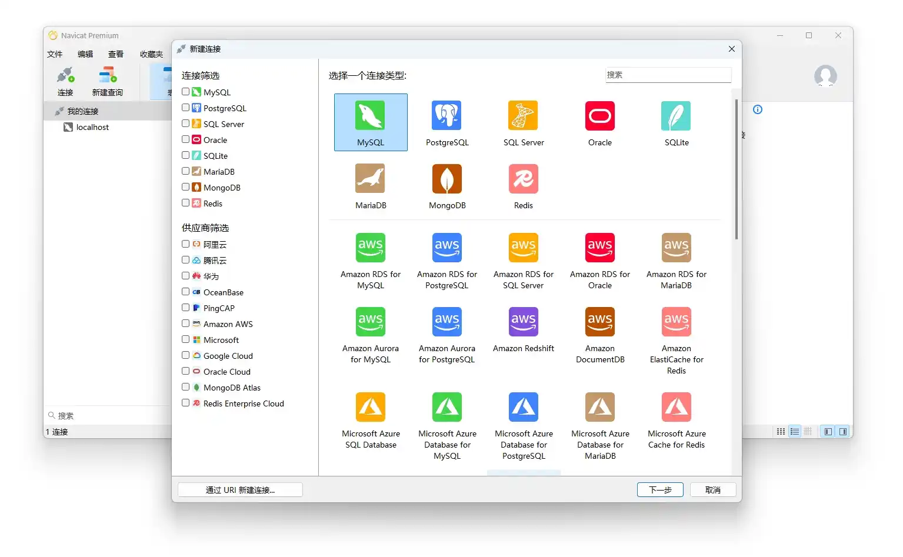Enable the Amazon AWS vendor checkbox
Viewport: 903px width, 557px height.
pos(185,323)
